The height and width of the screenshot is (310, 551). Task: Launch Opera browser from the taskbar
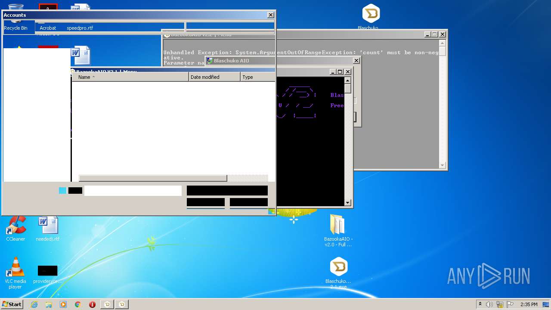[92, 304]
